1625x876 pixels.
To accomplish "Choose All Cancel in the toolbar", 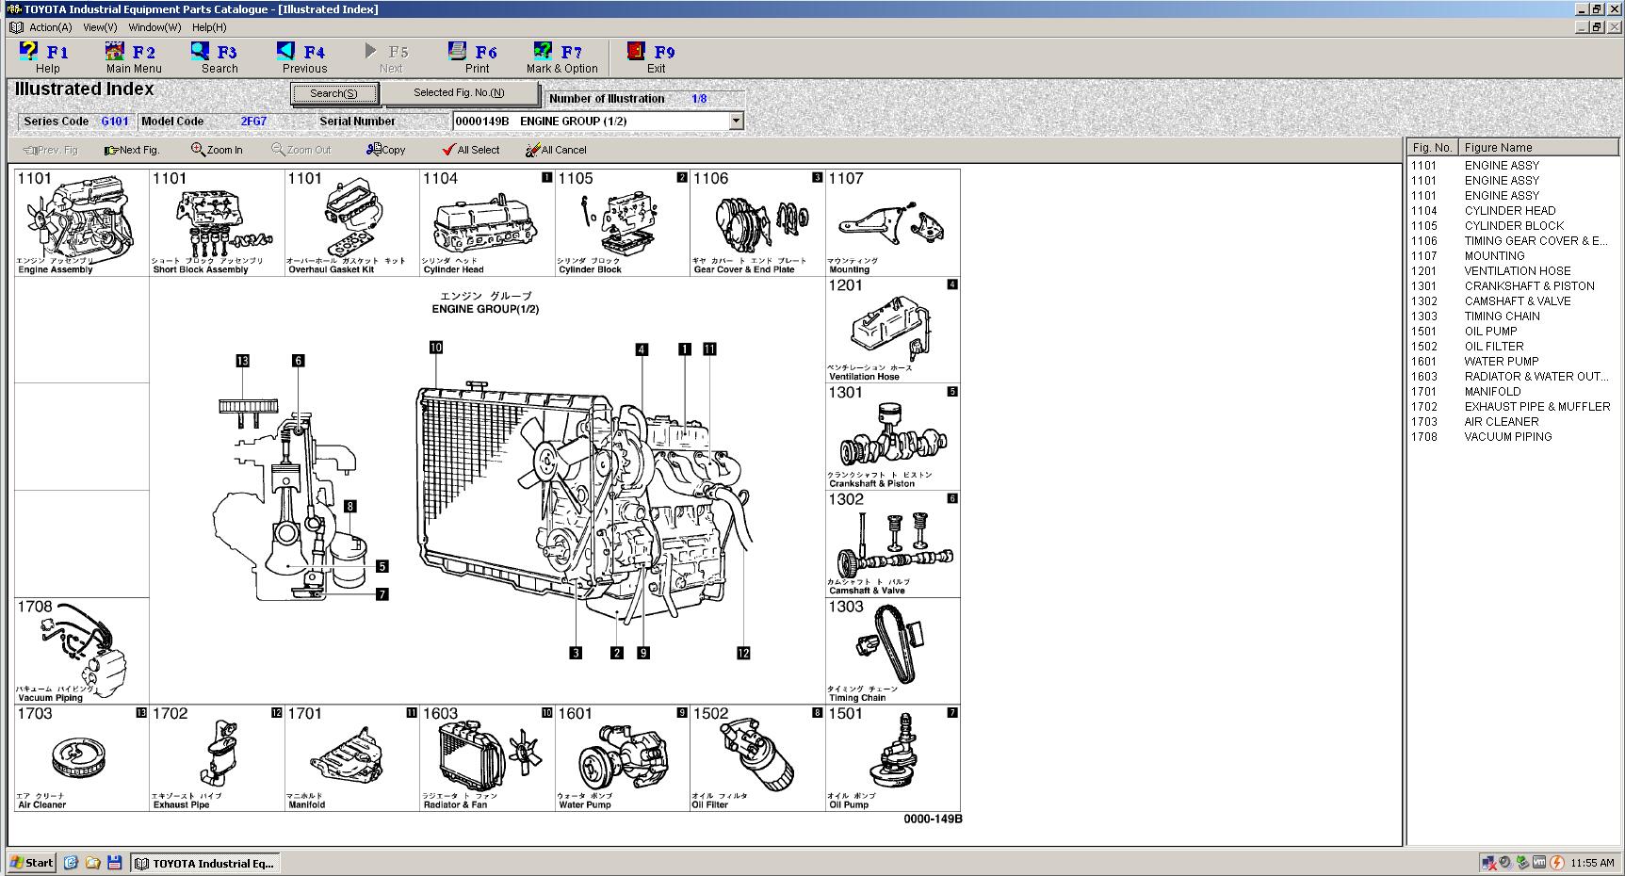I will pyautogui.click(x=557, y=150).
